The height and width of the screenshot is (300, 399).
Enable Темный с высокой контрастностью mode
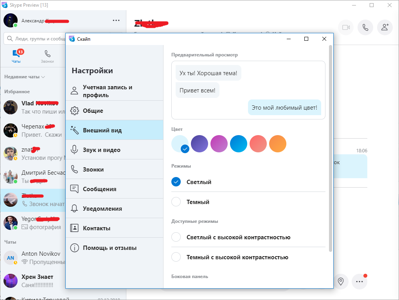(176, 257)
